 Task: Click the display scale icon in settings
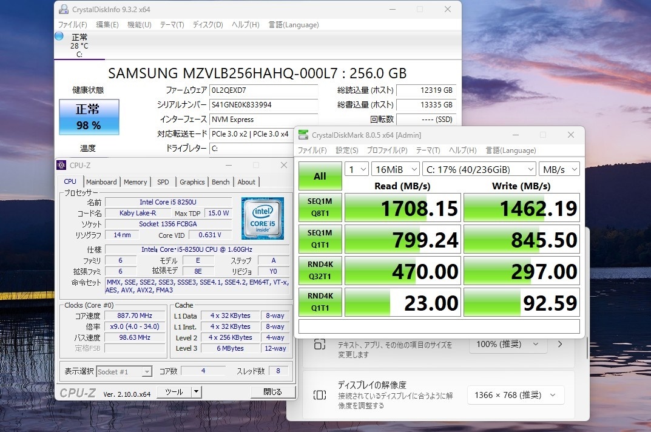pyautogui.click(x=320, y=344)
